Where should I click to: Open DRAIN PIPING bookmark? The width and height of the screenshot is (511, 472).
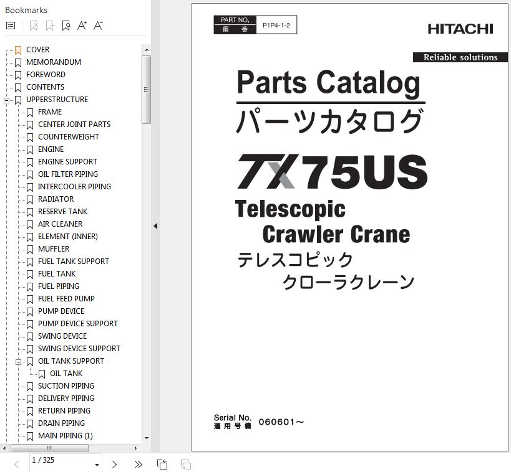click(61, 423)
